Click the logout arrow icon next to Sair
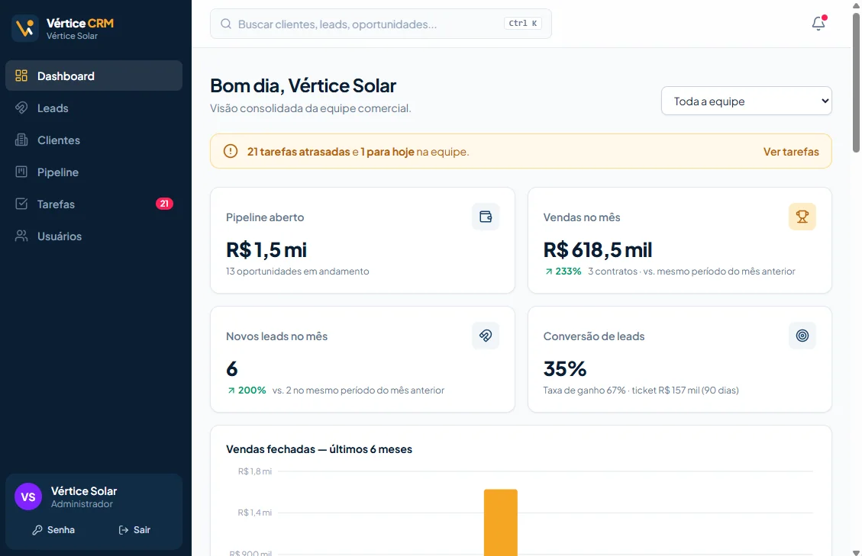The width and height of the screenshot is (862, 556). pyautogui.click(x=124, y=530)
